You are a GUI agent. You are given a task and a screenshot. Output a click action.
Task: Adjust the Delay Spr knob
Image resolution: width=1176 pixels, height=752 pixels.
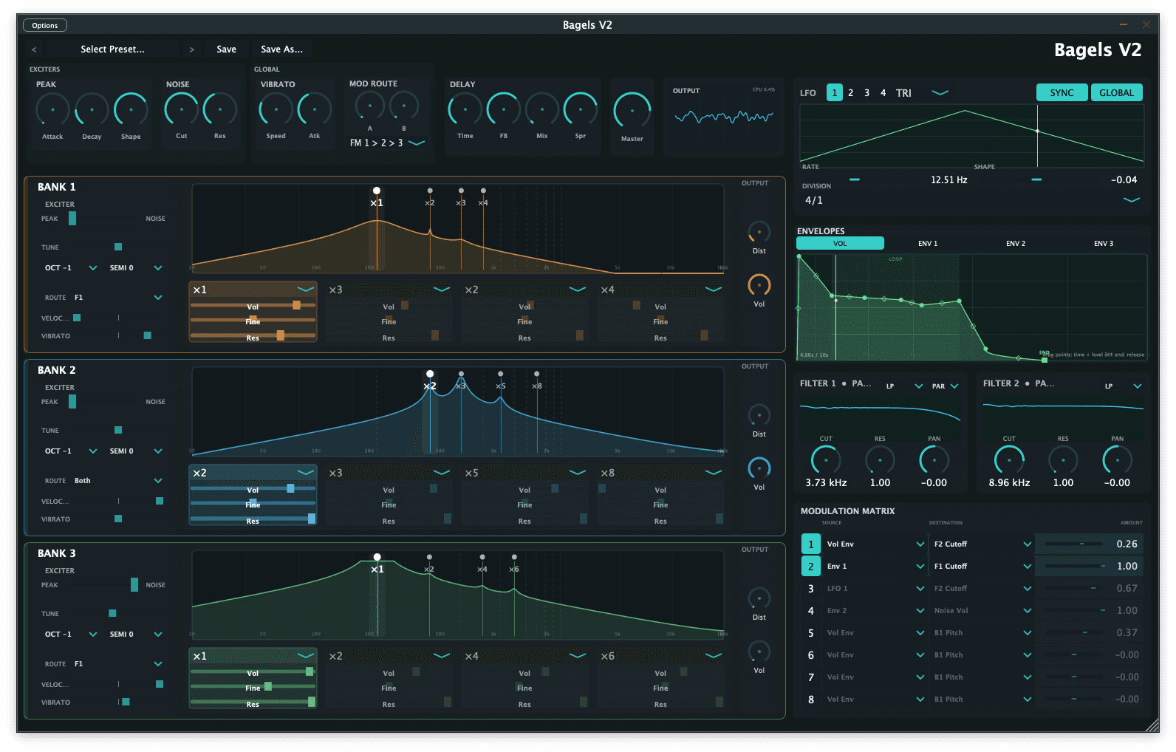coord(580,109)
